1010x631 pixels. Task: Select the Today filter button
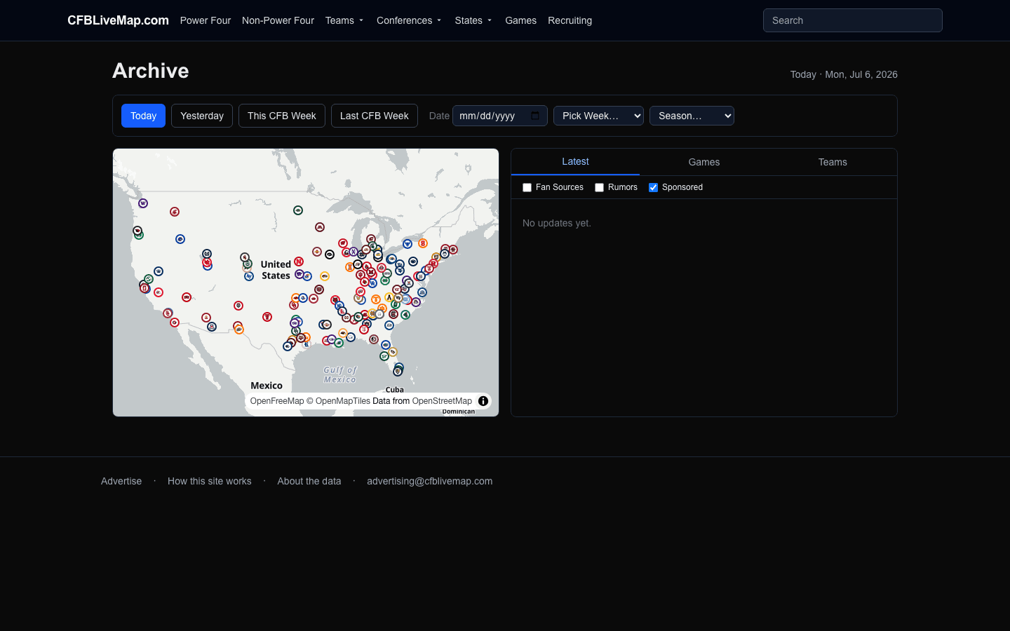tap(143, 116)
